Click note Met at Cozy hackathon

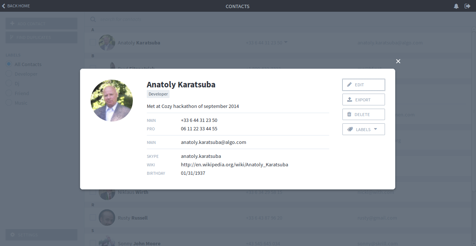pos(193,106)
